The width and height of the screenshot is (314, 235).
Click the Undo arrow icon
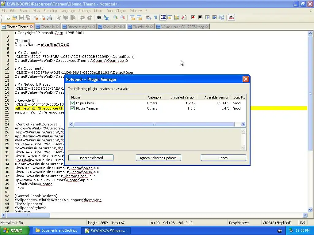coord(82,17)
